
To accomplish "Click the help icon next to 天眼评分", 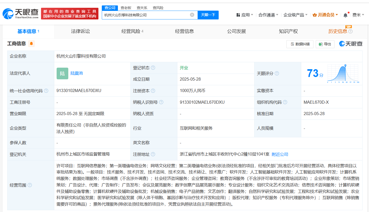I will (x=277, y=73).
